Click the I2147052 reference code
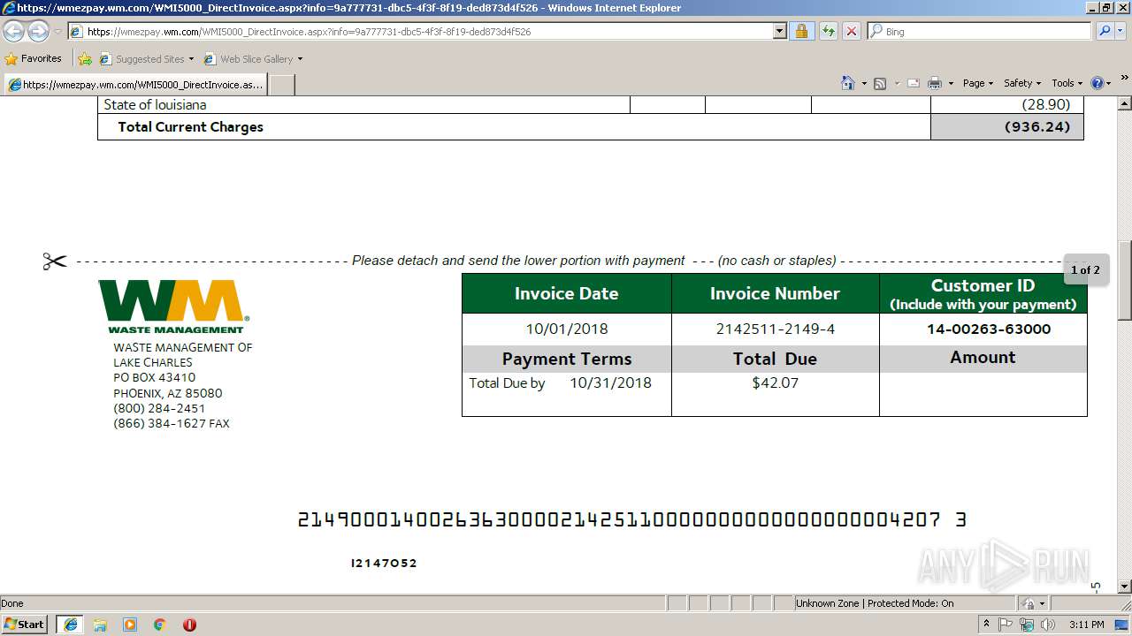 (384, 564)
